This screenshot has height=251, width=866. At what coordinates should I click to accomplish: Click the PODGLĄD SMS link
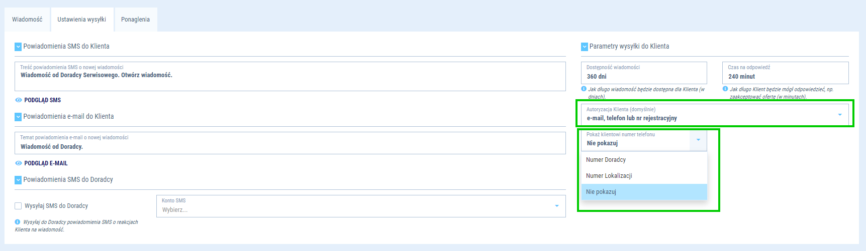(43, 100)
